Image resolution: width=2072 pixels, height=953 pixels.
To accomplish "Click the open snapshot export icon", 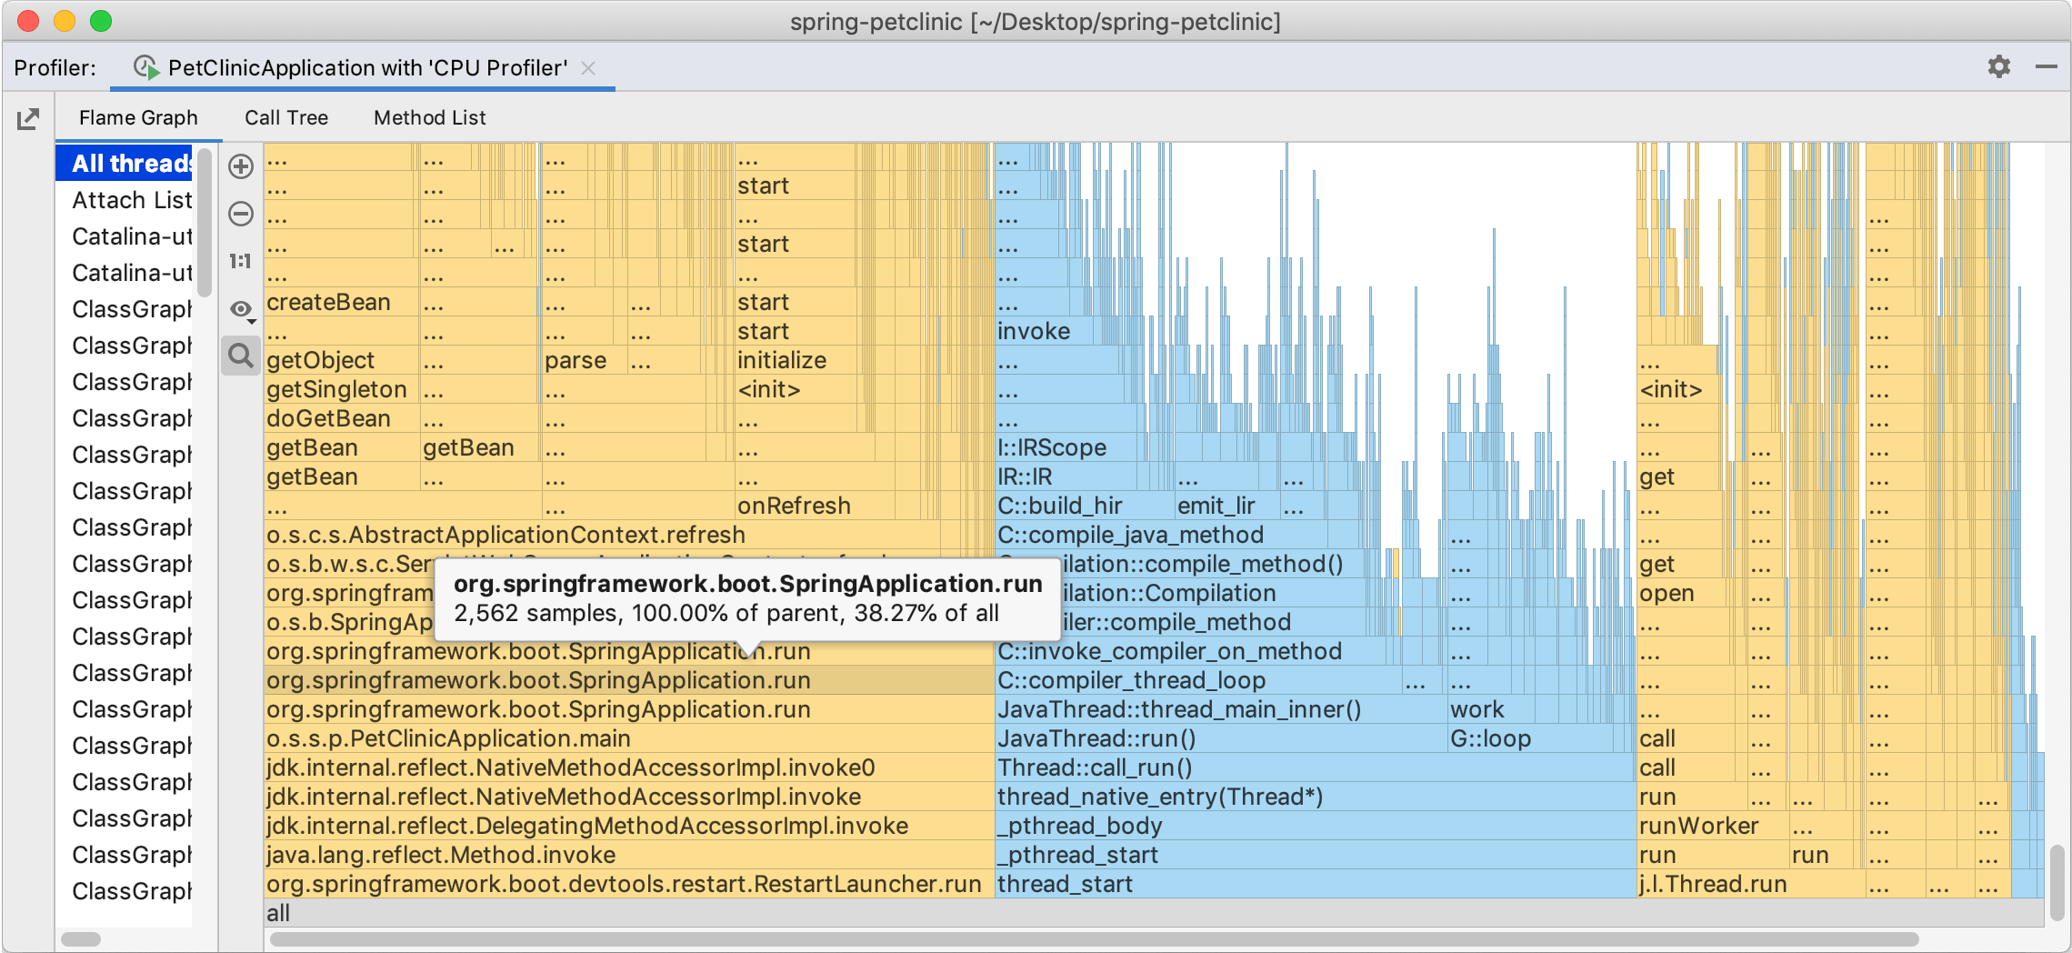I will tap(28, 118).
